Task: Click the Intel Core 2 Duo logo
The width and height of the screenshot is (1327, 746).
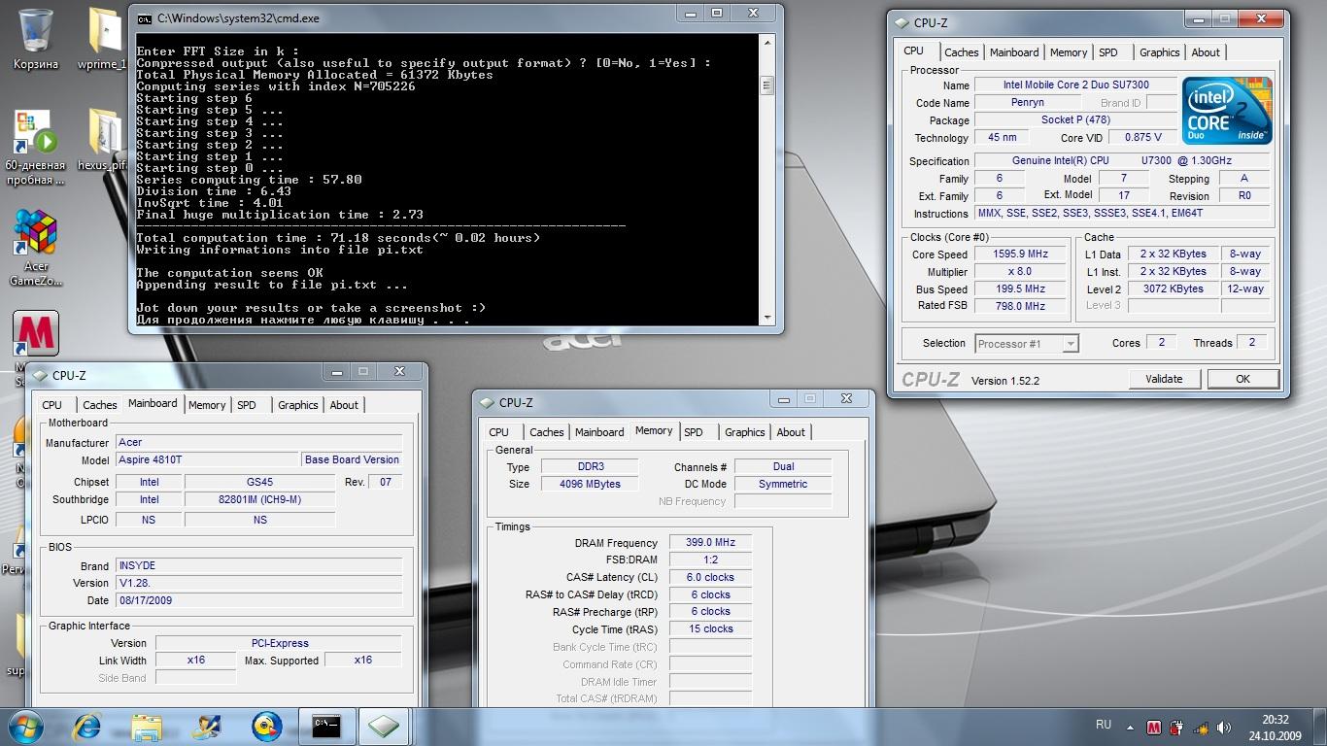Action: pos(1227,111)
